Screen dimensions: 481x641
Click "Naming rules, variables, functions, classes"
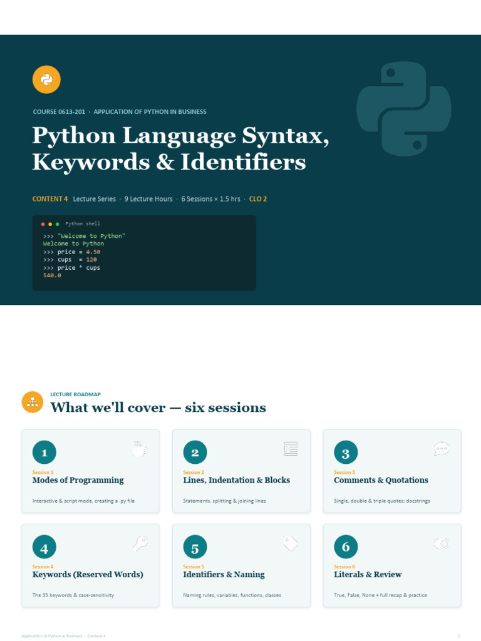(x=232, y=595)
